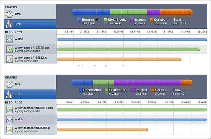Click the purple Images legend swatch, 42.50KB
Image resolution: width=211 pixels, height=139 pixels.
132,20
